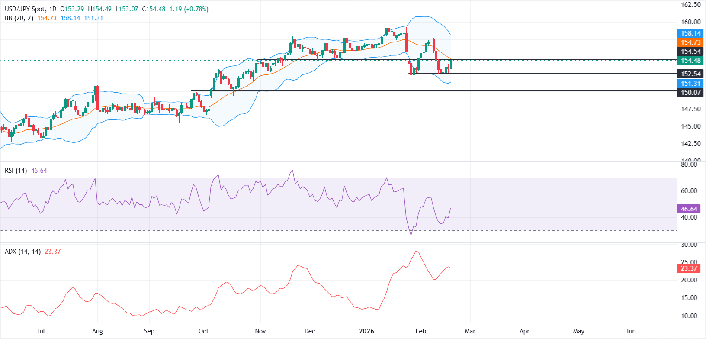Image resolution: width=706 pixels, height=339 pixels.
Task: Click the 2026 label on time axis
Action: 366,331
